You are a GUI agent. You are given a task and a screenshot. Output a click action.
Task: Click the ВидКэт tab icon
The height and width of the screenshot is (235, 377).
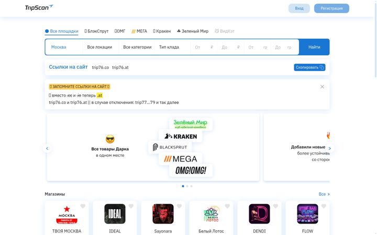(x=217, y=31)
